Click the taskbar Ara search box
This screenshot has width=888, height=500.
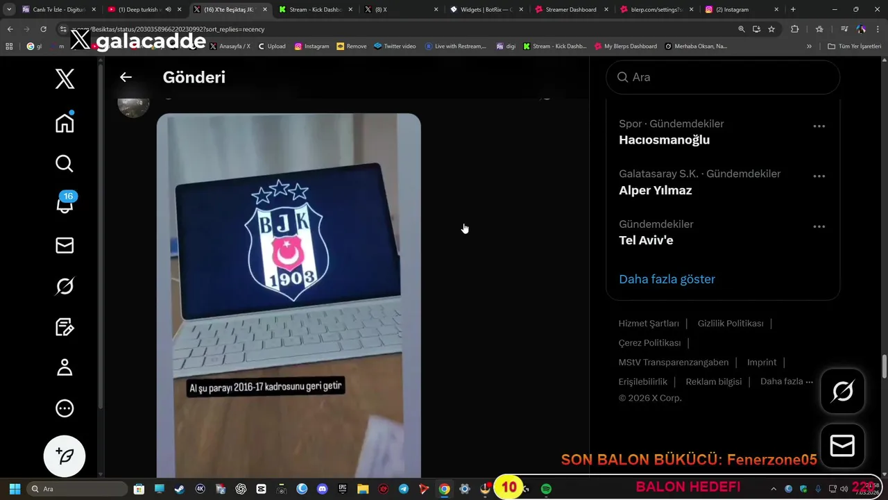click(x=76, y=489)
